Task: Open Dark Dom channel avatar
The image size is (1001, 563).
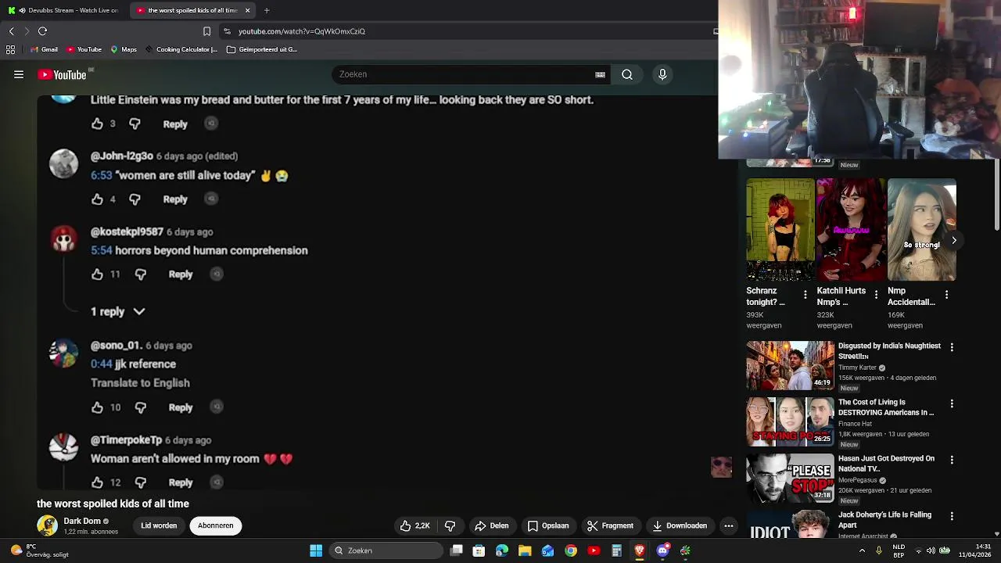Action: (x=47, y=525)
